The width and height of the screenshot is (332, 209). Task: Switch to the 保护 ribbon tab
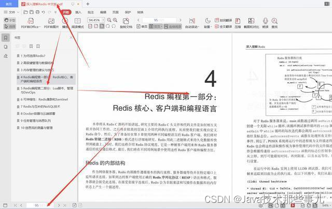pyautogui.click(x=128, y=12)
